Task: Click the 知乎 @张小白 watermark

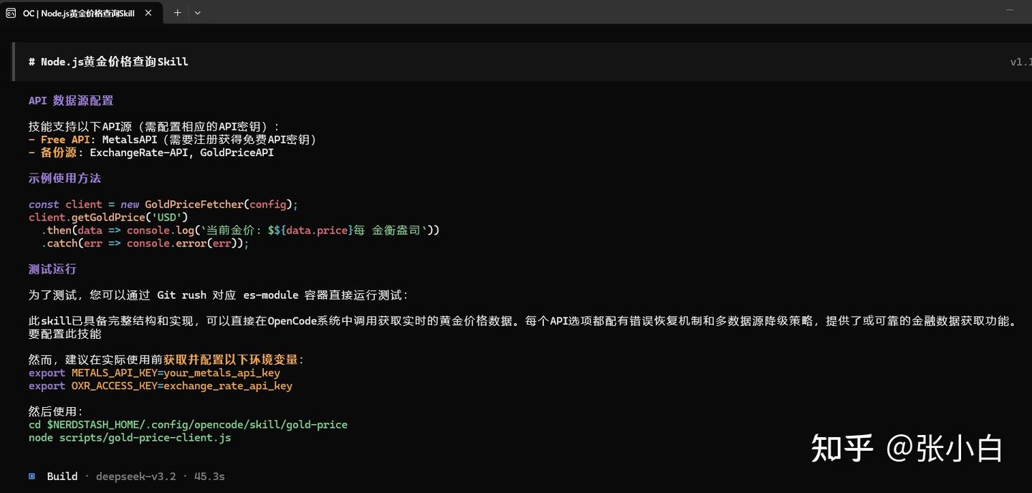Action: click(907, 449)
